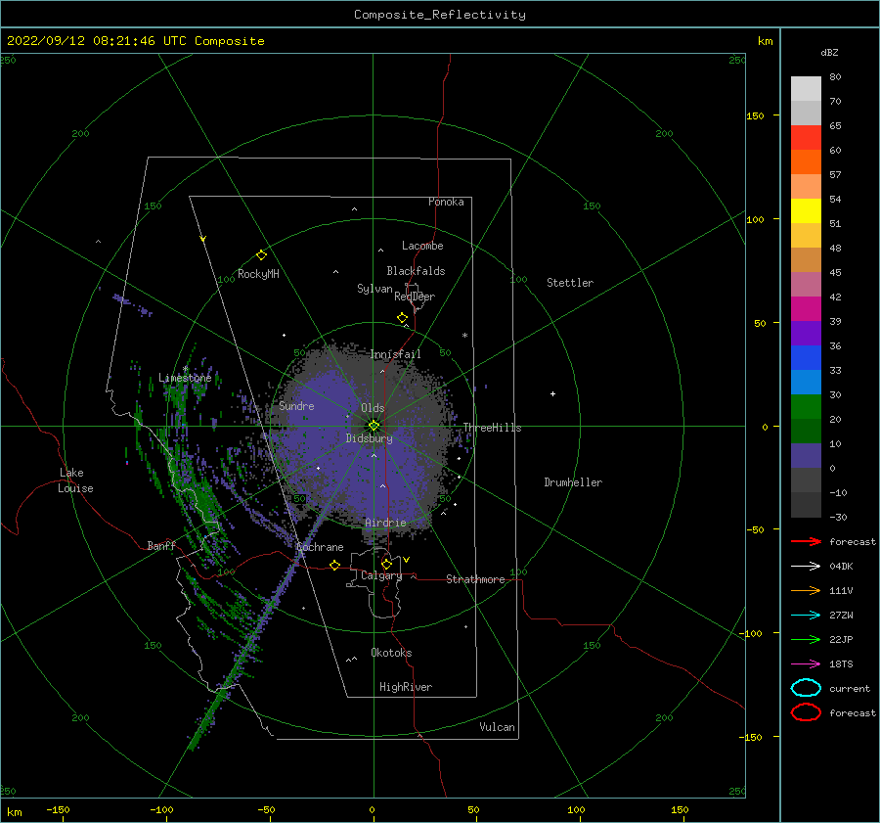Image resolution: width=880 pixels, height=823 pixels.
Task: Click the Calgary city label
Action: click(x=381, y=575)
